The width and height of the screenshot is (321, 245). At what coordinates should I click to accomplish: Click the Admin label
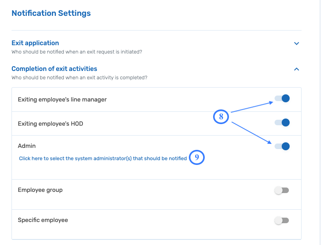[x=26, y=145]
